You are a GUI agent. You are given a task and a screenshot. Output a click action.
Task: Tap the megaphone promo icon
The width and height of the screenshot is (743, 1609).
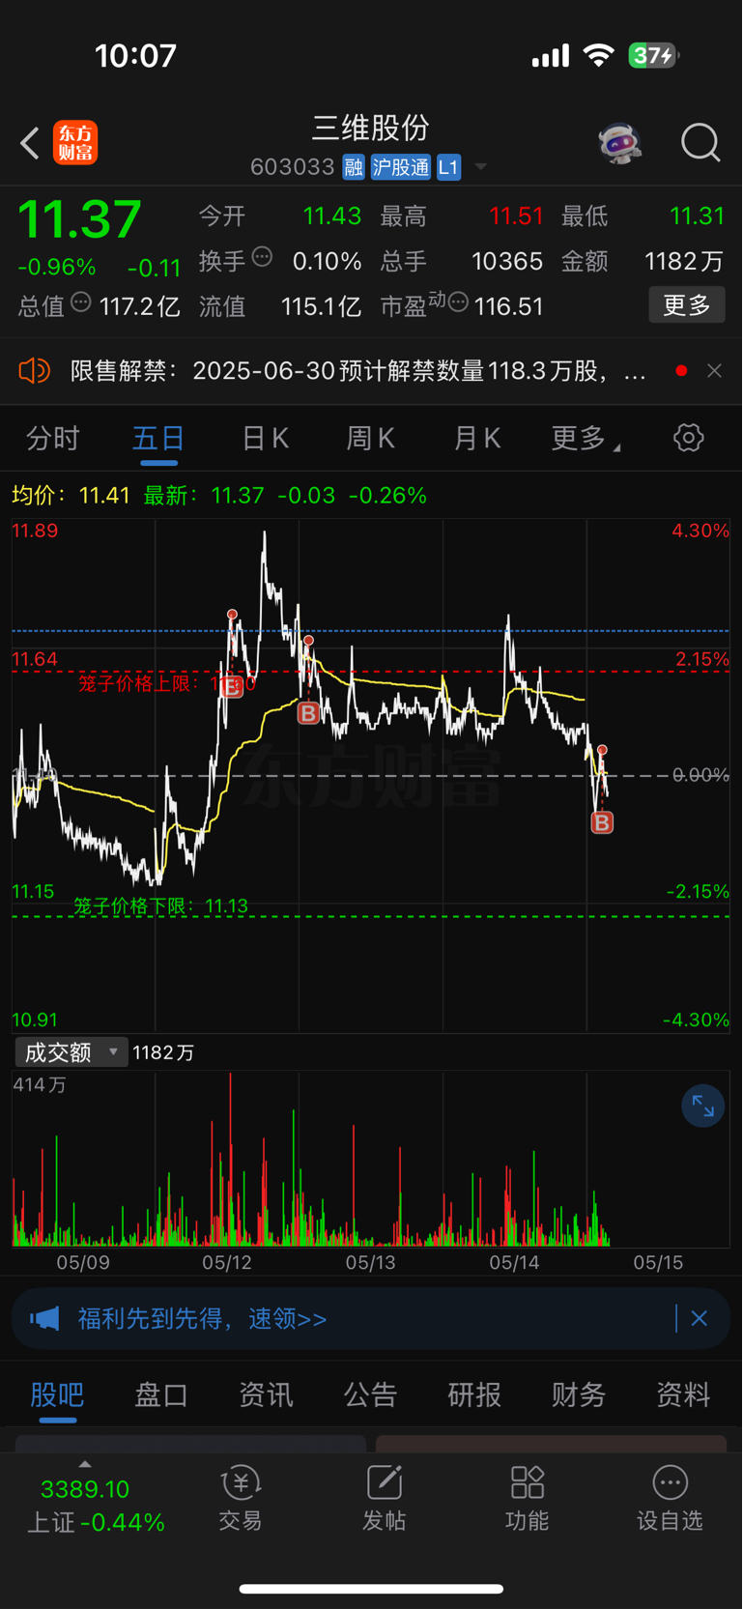pyautogui.click(x=44, y=1318)
